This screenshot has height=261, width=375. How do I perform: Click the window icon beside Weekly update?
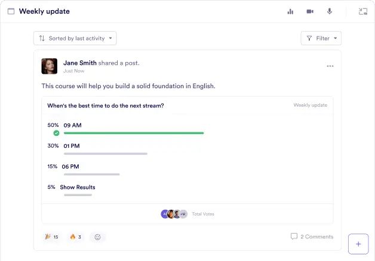(x=11, y=11)
